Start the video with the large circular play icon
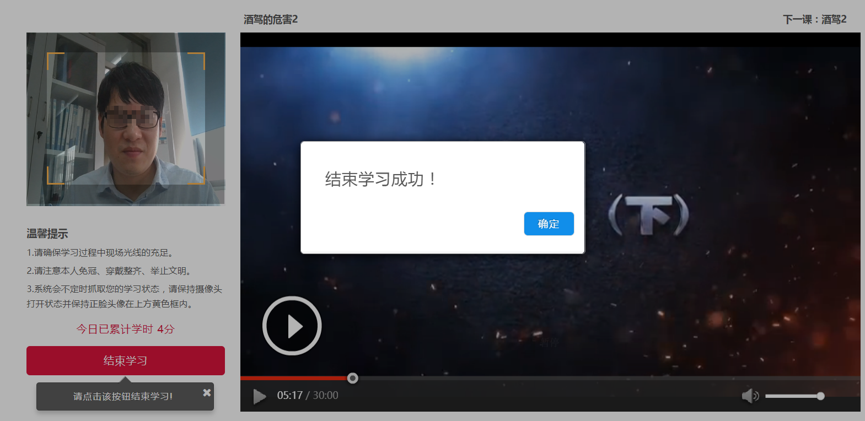Screen dimensions: 865x421 tap(292, 326)
